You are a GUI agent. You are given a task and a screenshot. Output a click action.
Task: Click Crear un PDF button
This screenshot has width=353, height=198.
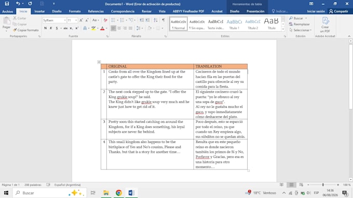pos(325,25)
